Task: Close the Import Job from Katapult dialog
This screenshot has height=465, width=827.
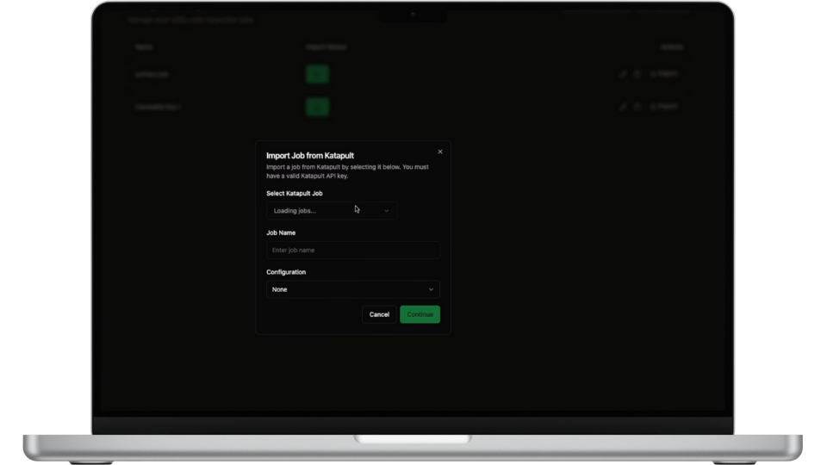Action: click(x=440, y=152)
